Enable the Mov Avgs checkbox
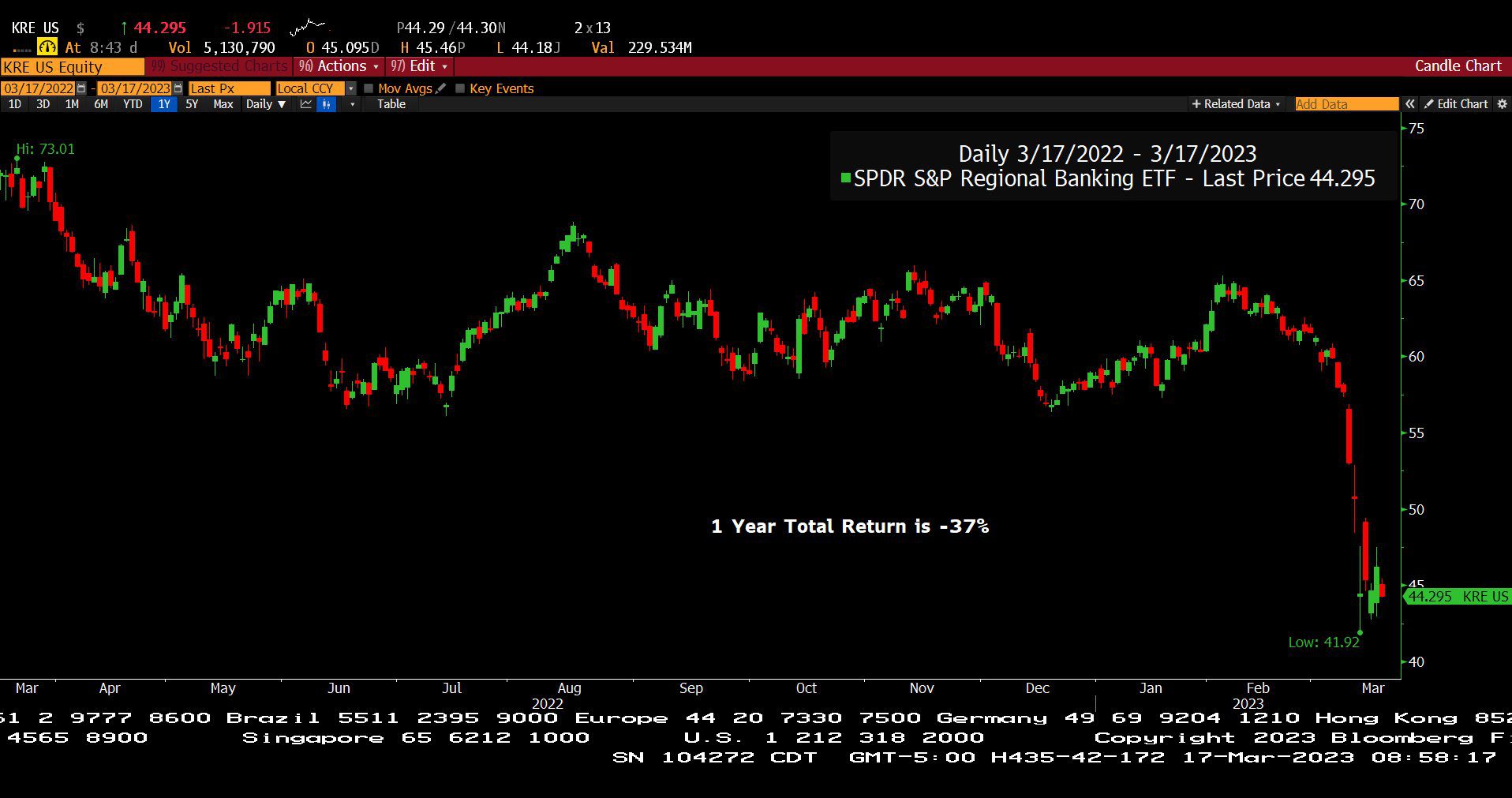 coord(369,88)
